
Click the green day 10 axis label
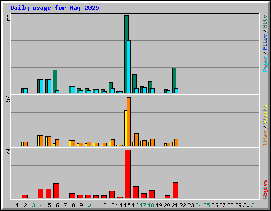87,205
